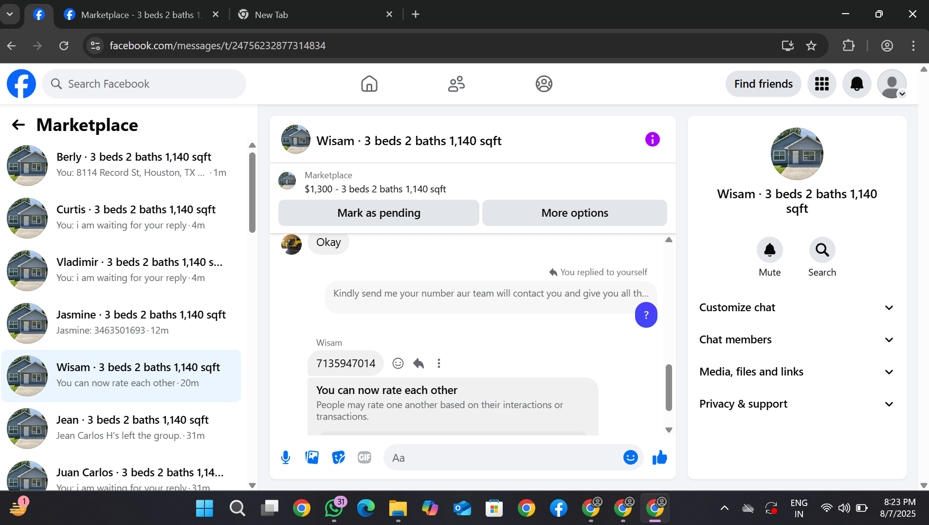Screen dimensions: 929x525
Task: Click the browser address bar URL
Action: pos(218,46)
